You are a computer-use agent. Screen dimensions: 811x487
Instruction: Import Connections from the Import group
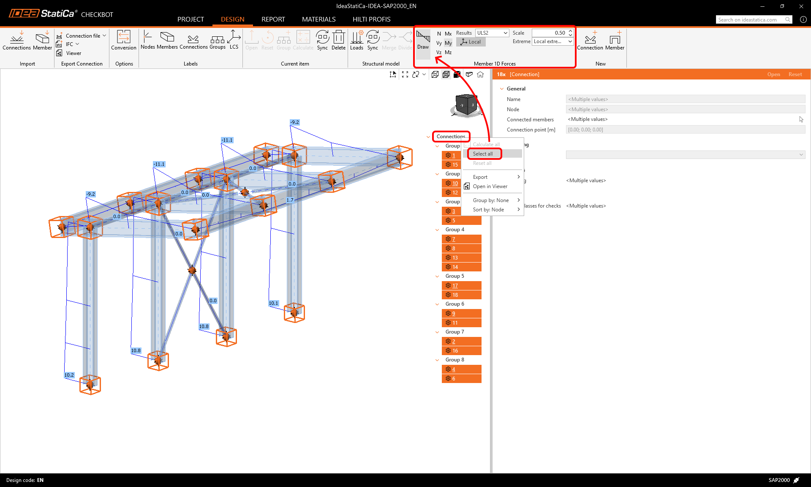(16, 40)
